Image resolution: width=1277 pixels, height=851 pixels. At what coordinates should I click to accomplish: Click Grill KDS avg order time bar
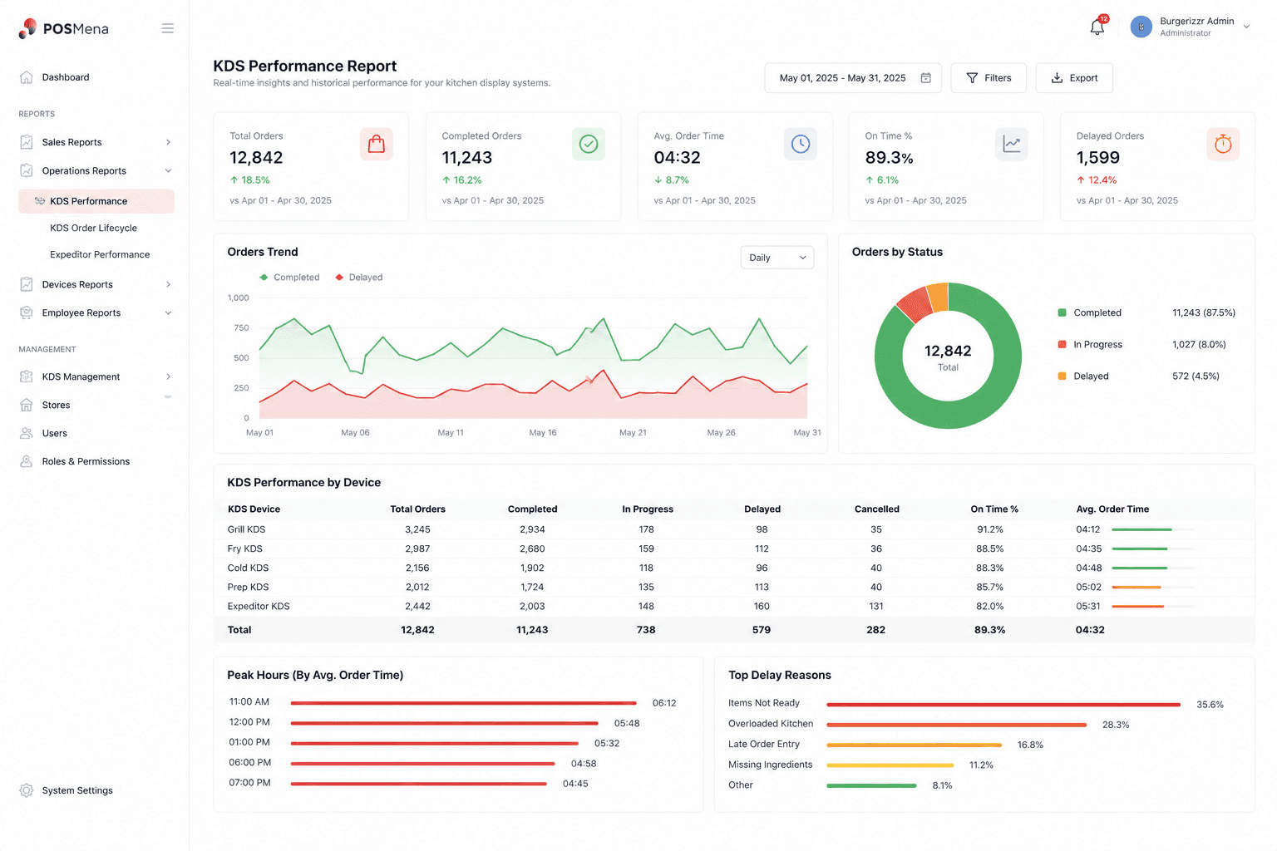(1152, 529)
